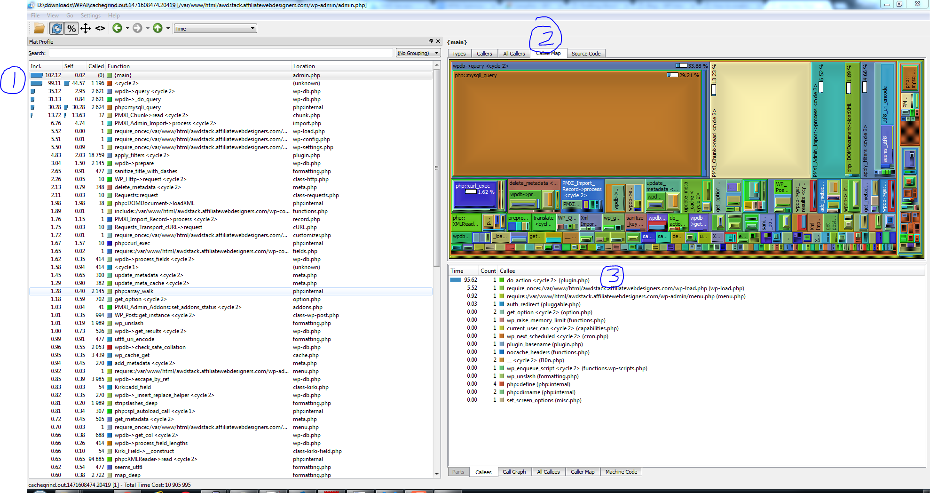Image resolution: width=930 pixels, height=493 pixels.
Task: Click the gray Forward arrow icon
Action: (x=137, y=28)
